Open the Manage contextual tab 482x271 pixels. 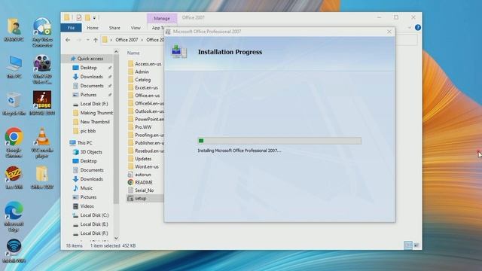click(x=162, y=18)
